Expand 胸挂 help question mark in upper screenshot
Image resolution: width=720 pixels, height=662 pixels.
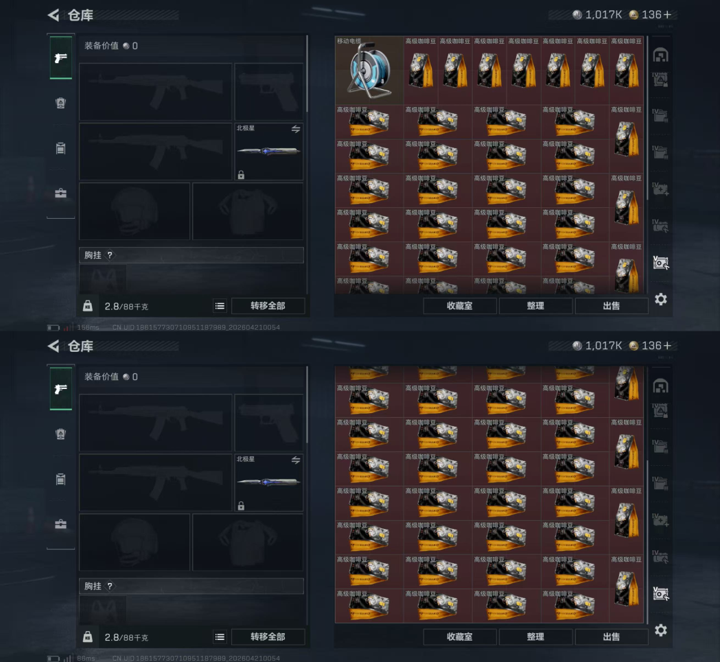pos(110,255)
